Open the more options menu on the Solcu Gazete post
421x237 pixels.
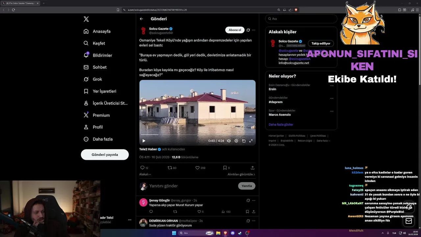[x=254, y=30]
